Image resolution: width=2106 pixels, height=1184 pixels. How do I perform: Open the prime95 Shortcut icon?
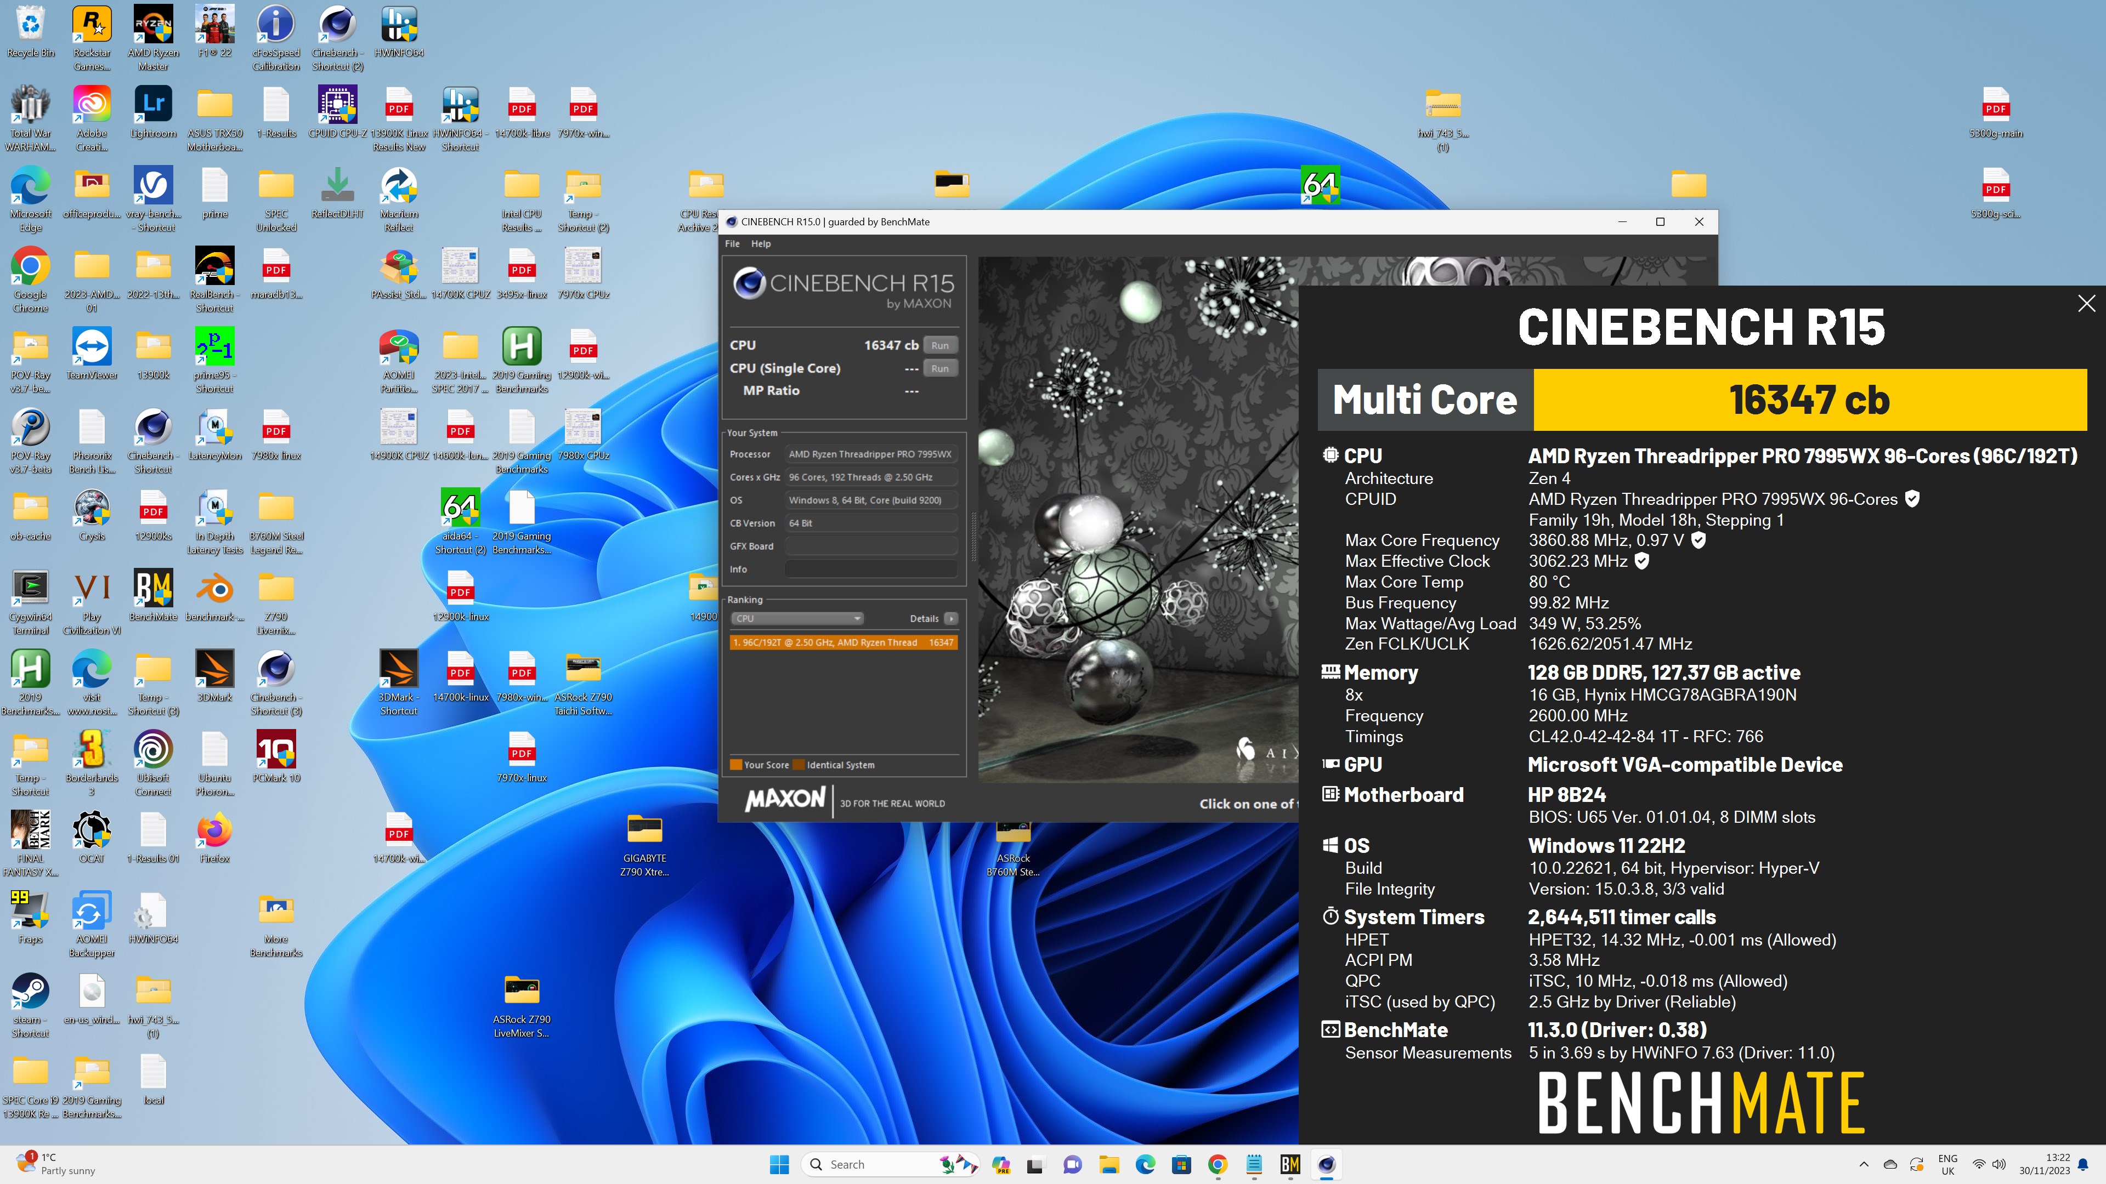click(214, 360)
